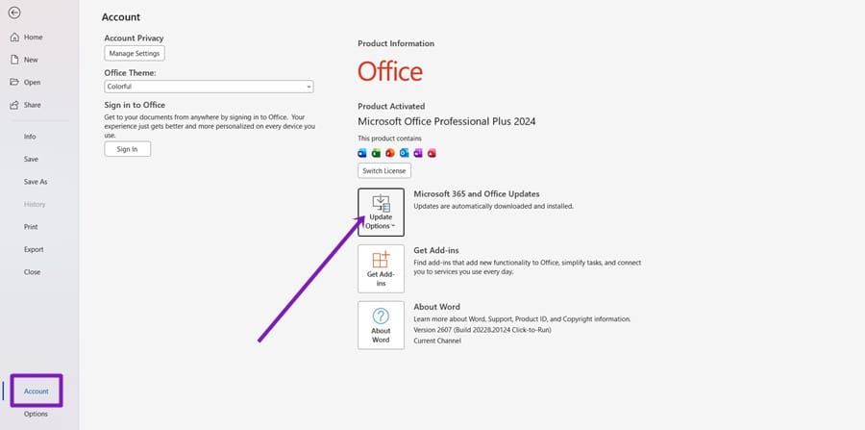Expand the Office Theme Colorful dropdown
This screenshot has width=865, height=430.
pyautogui.click(x=210, y=87)
